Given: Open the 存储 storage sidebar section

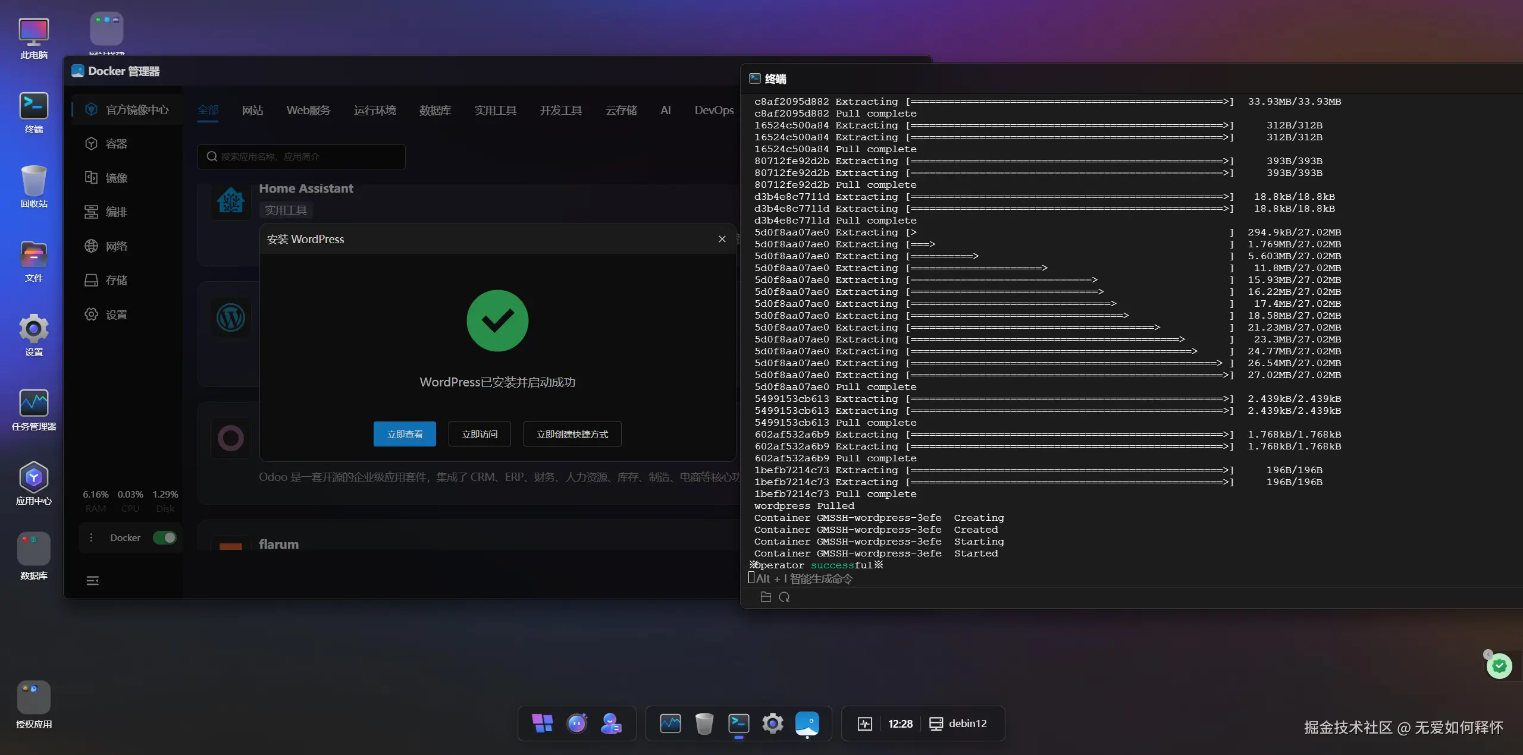Looking at the screenshot, I should pos(116,280).
